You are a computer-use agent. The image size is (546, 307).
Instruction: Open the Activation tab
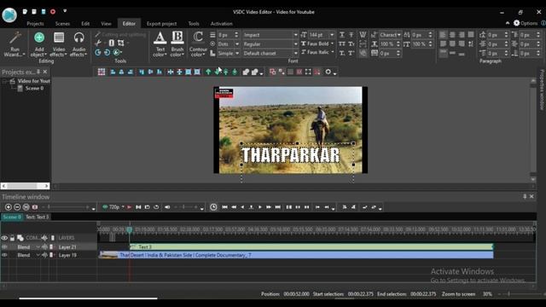(221, 24)
